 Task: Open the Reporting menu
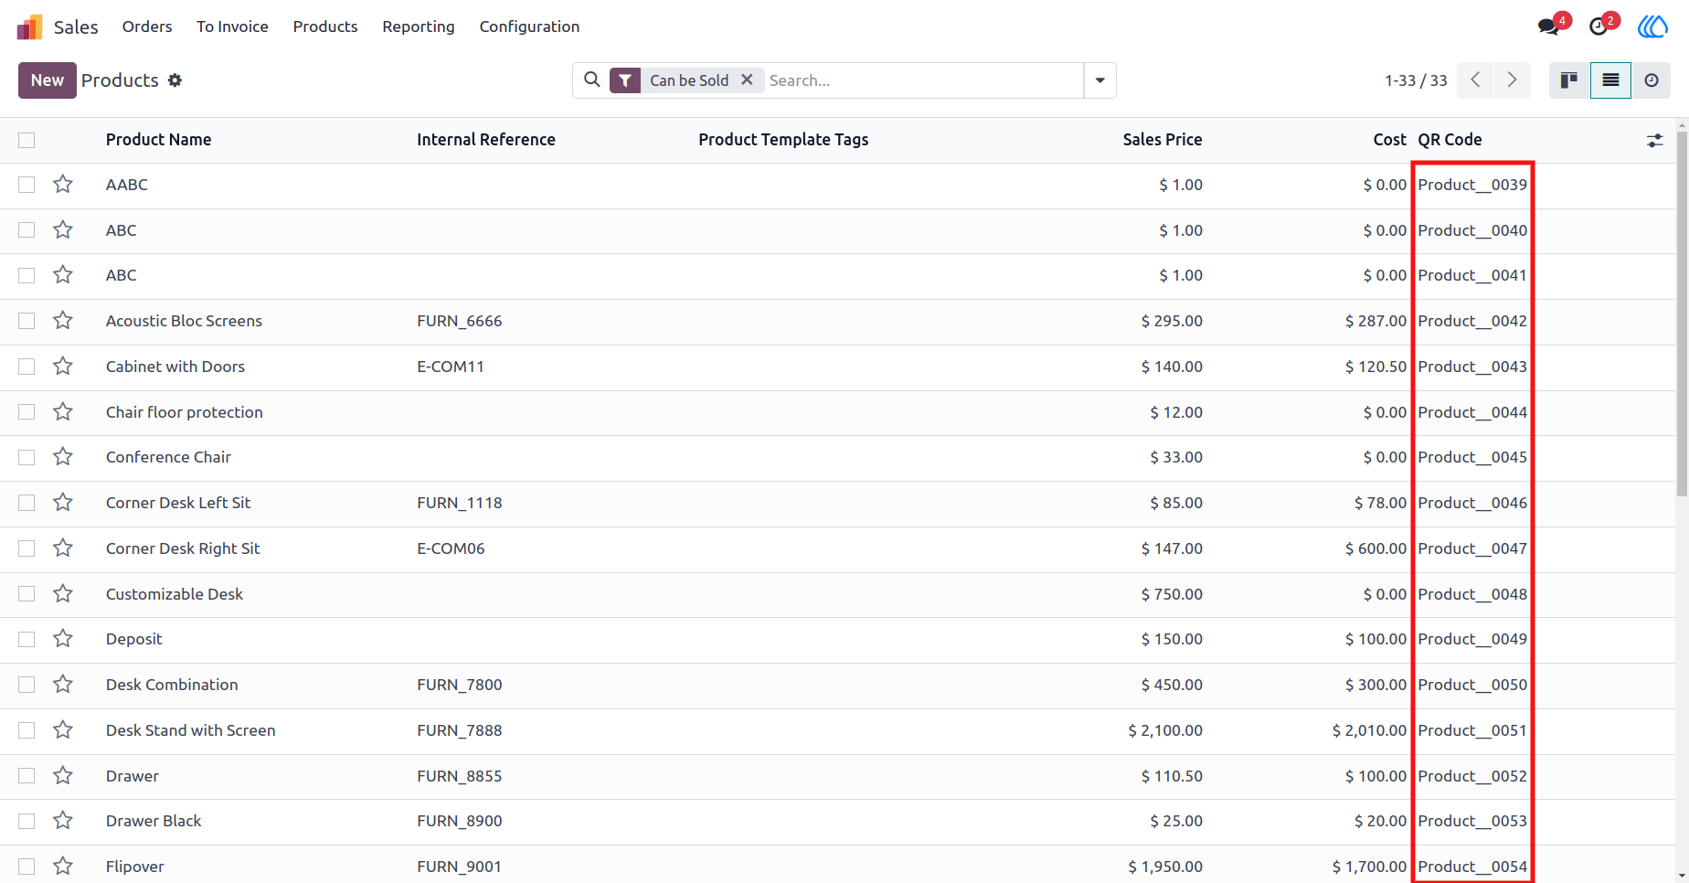(419, 27)
